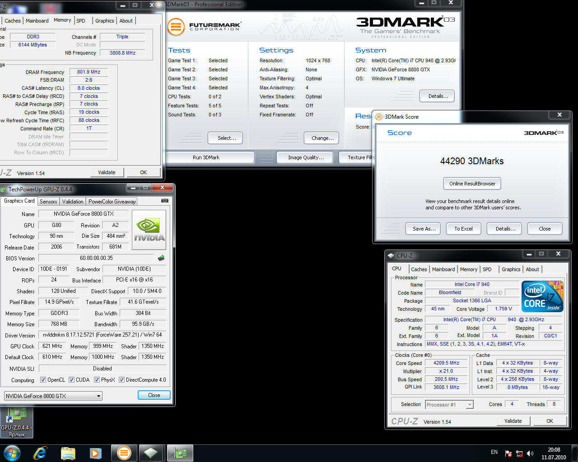Click OK in lower CPU-Z window
The height and width of the screenshot is (462, 578).
pyautogui.click(x=550, y=421)
